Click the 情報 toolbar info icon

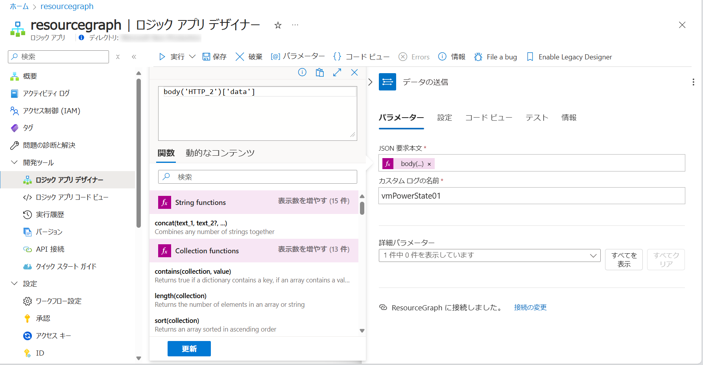442,57
